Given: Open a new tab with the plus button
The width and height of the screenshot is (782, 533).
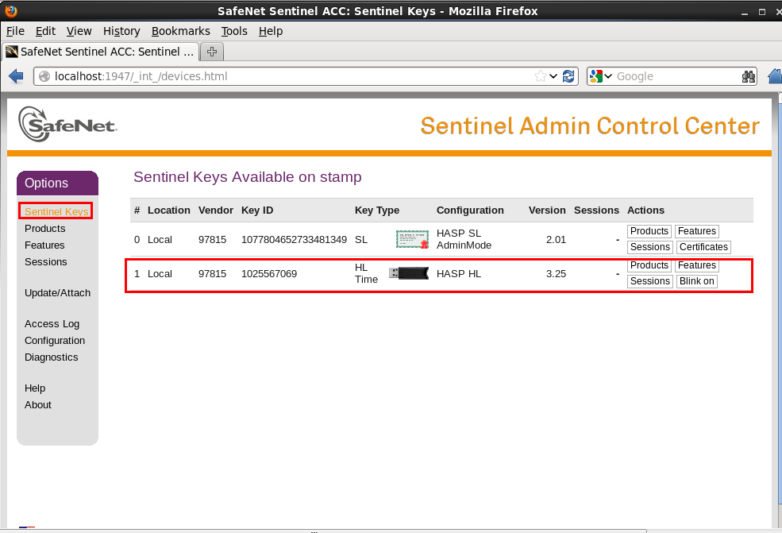Looking at the screenshot, I should [212, 52].
